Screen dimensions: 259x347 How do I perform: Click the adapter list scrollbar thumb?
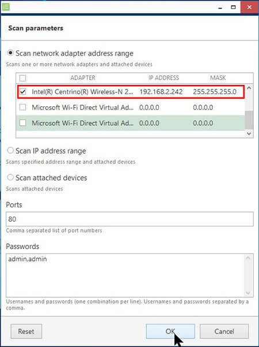249,120
